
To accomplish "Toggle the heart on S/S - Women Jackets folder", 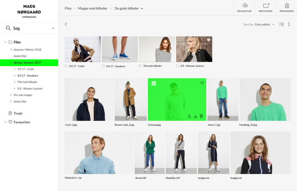I will [x=209, y=40].
